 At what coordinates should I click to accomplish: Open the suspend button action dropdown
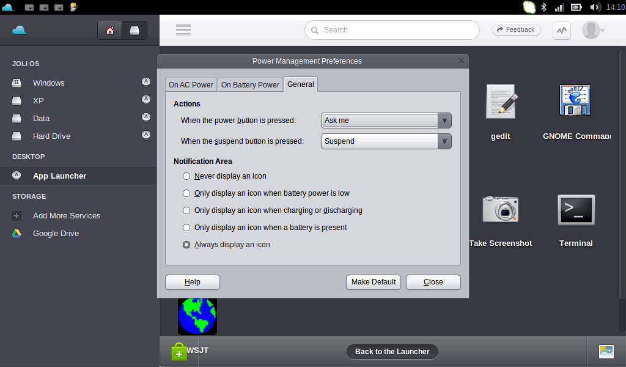tap(386, 141)
